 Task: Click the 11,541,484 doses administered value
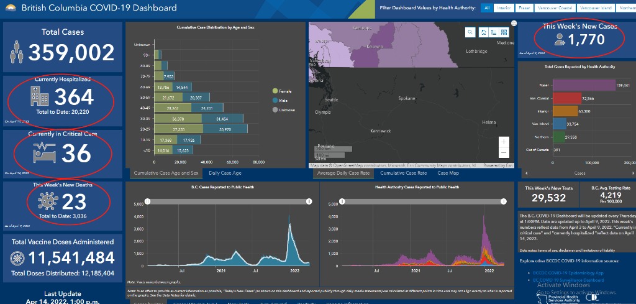[x=71, y=258]
